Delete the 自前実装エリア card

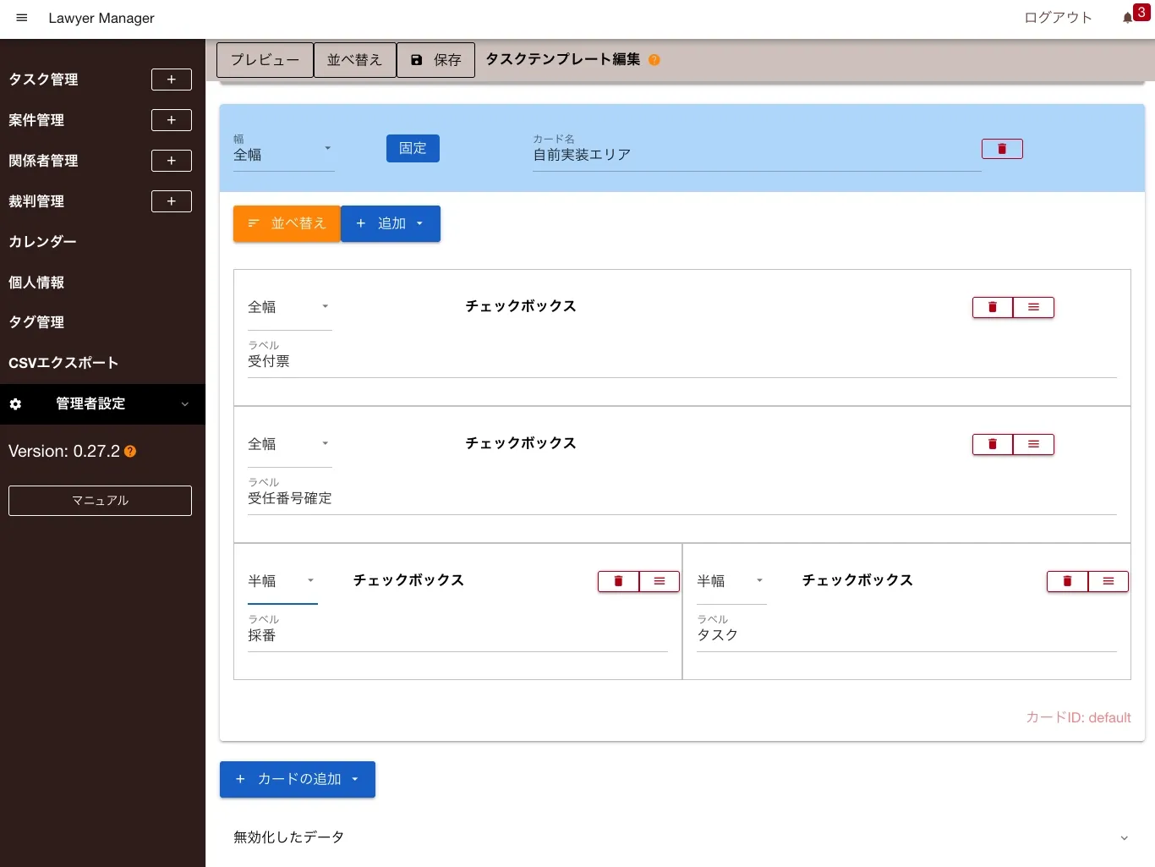[1002, 149]
